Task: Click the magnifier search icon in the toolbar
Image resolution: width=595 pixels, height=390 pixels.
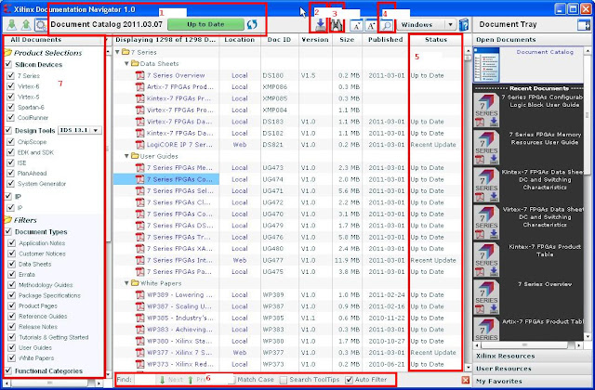Action: tap(387, 26)
